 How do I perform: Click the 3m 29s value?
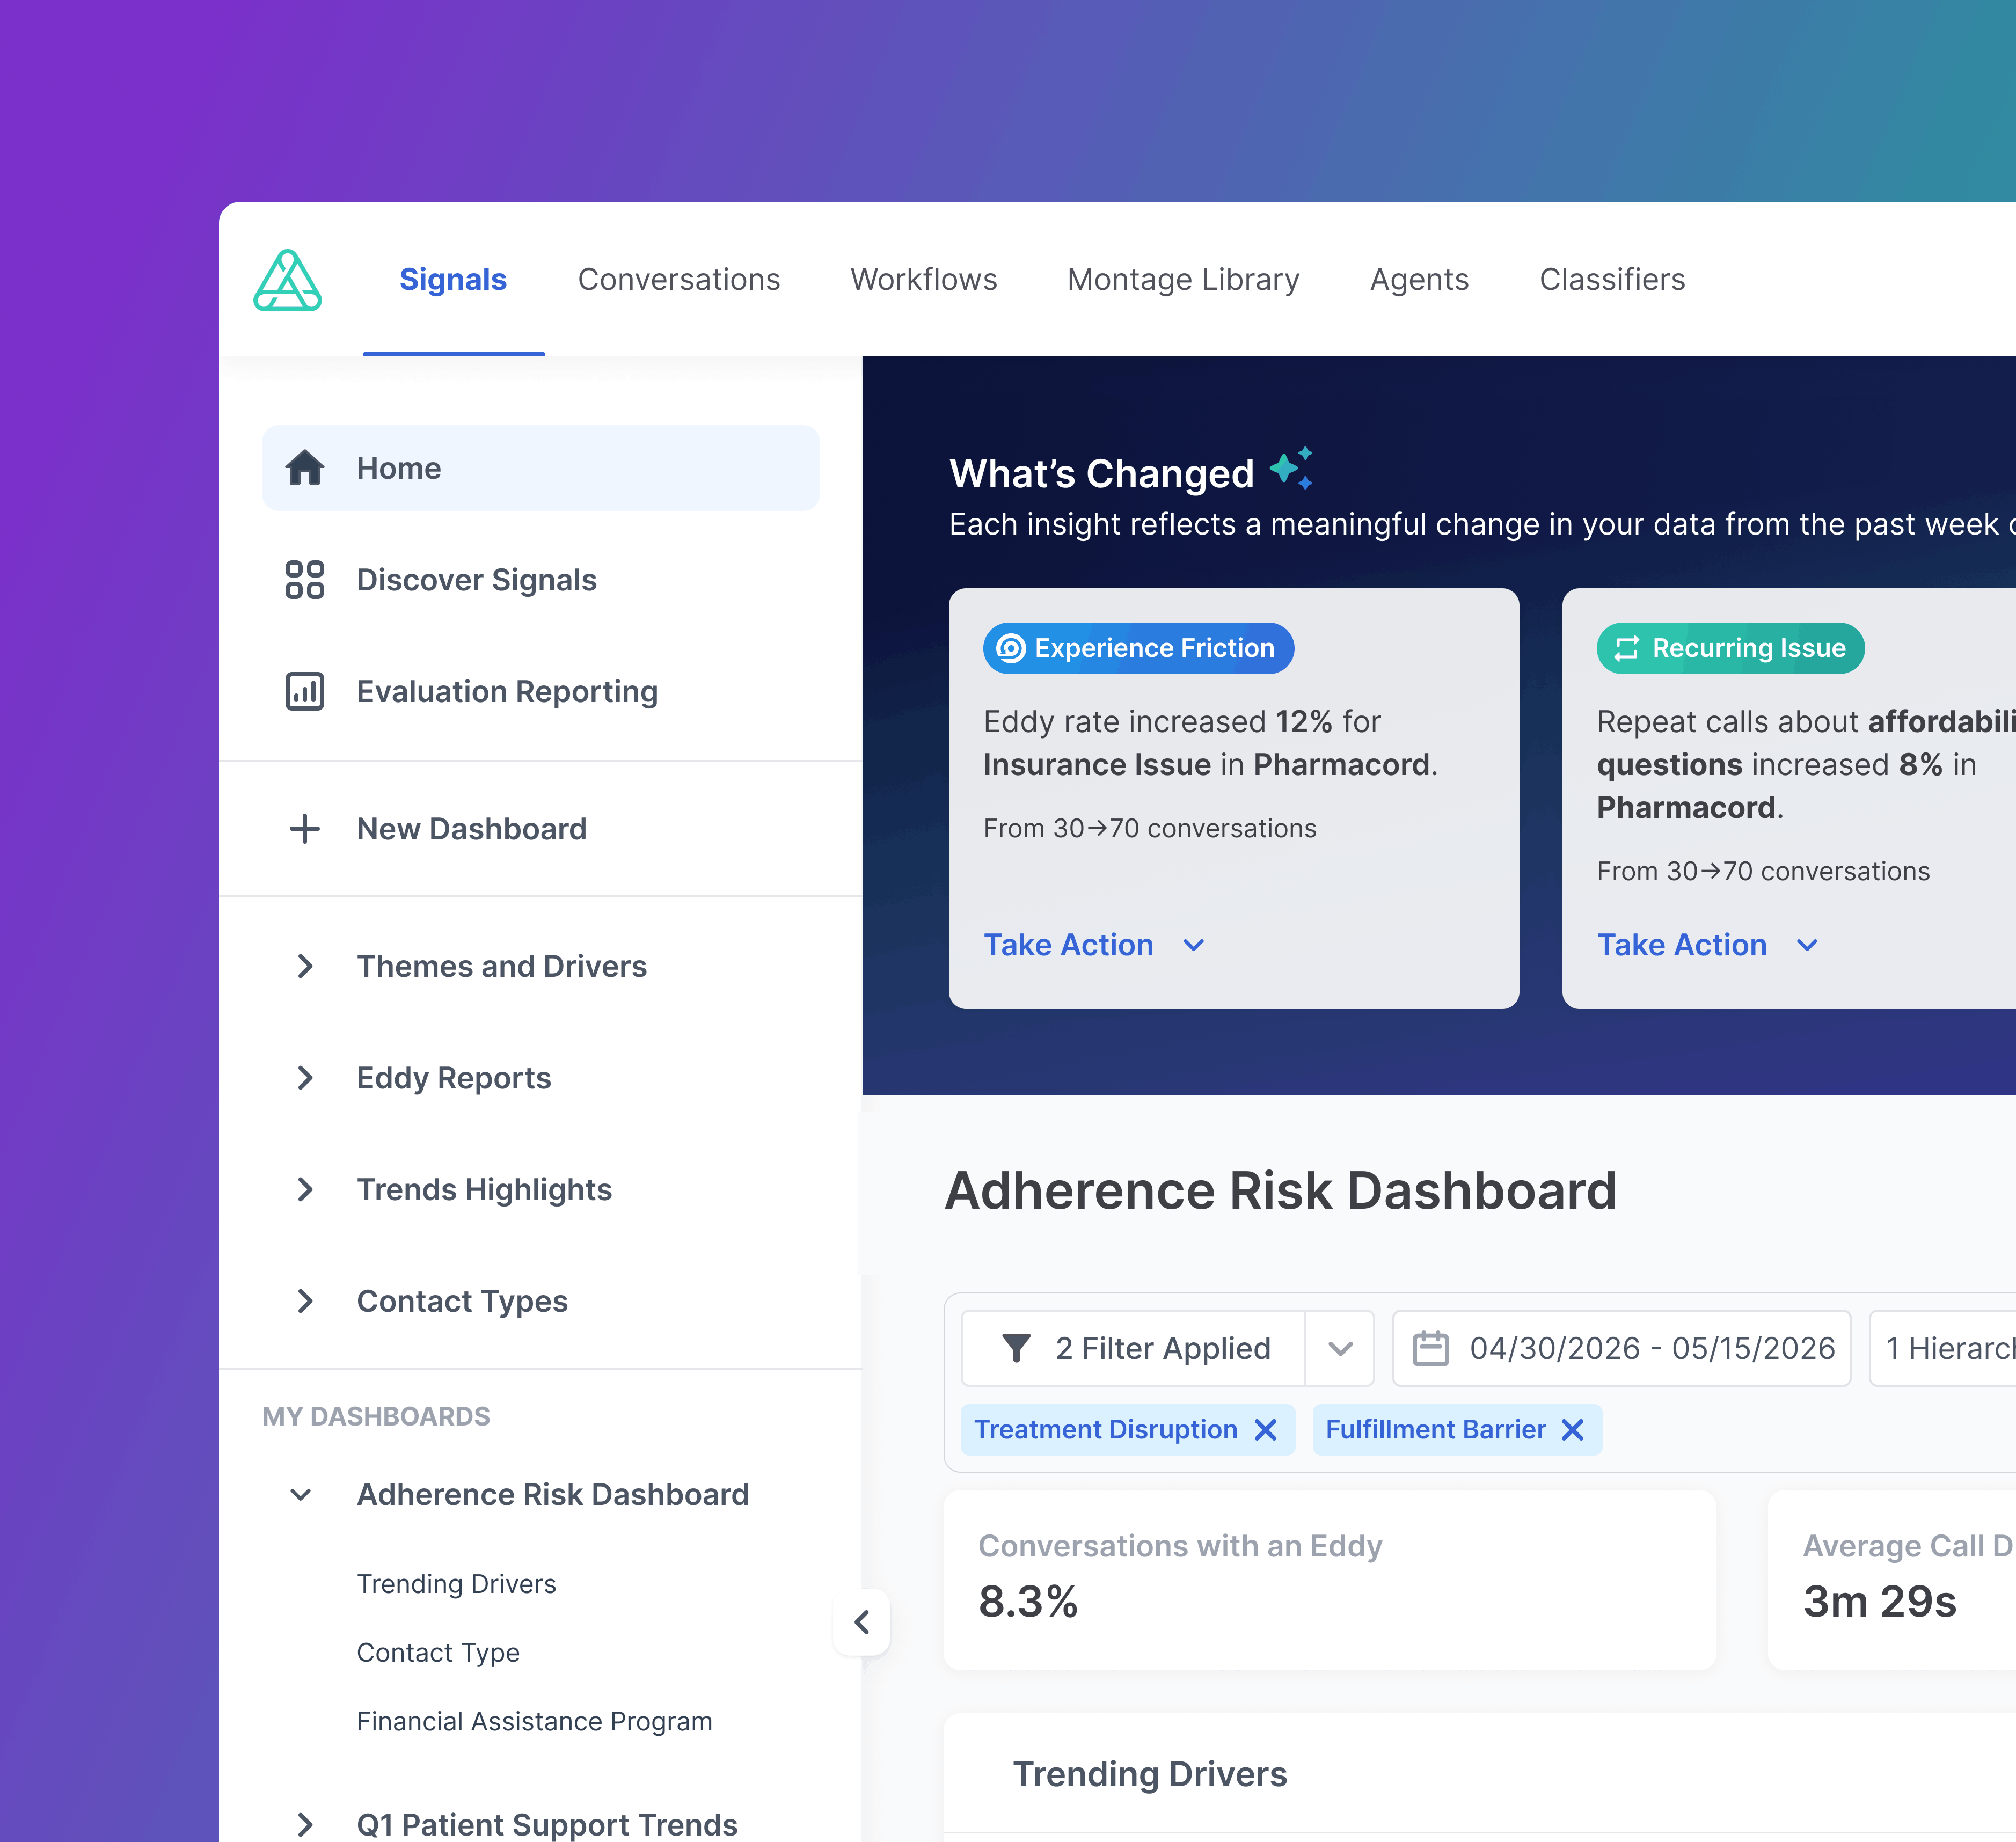click(x=1880, y=1602)
